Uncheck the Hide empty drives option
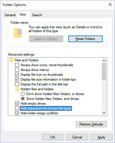115x143 pixels. (x=17, y=104)
